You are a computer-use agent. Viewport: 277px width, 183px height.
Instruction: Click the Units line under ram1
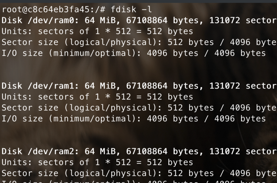click(x=97, y=97)
